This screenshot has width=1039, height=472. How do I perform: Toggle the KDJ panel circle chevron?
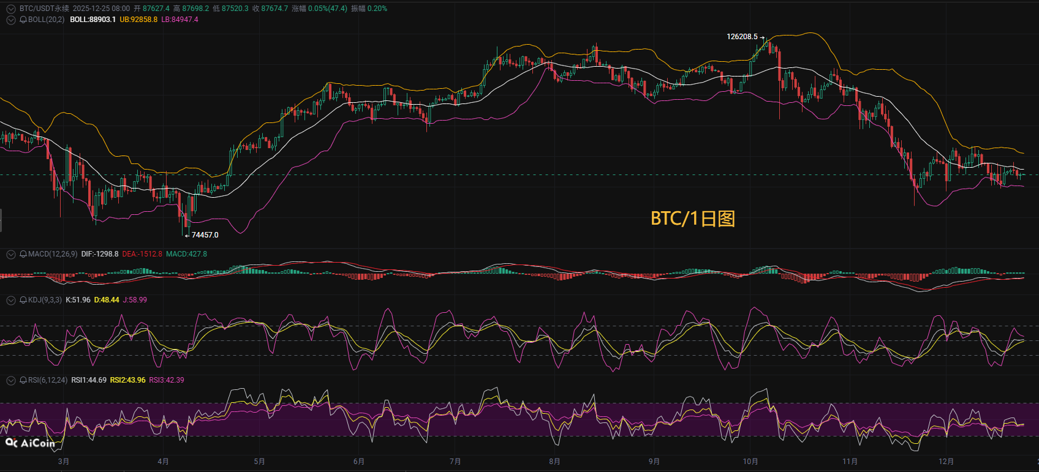coord(10,300)
